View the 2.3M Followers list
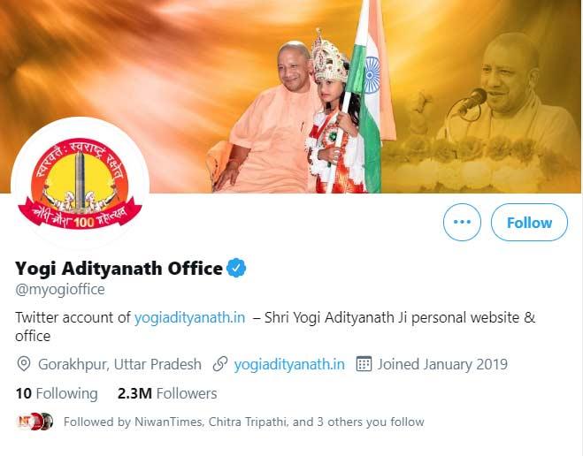583x456 pixels. (x=167, y=393)
